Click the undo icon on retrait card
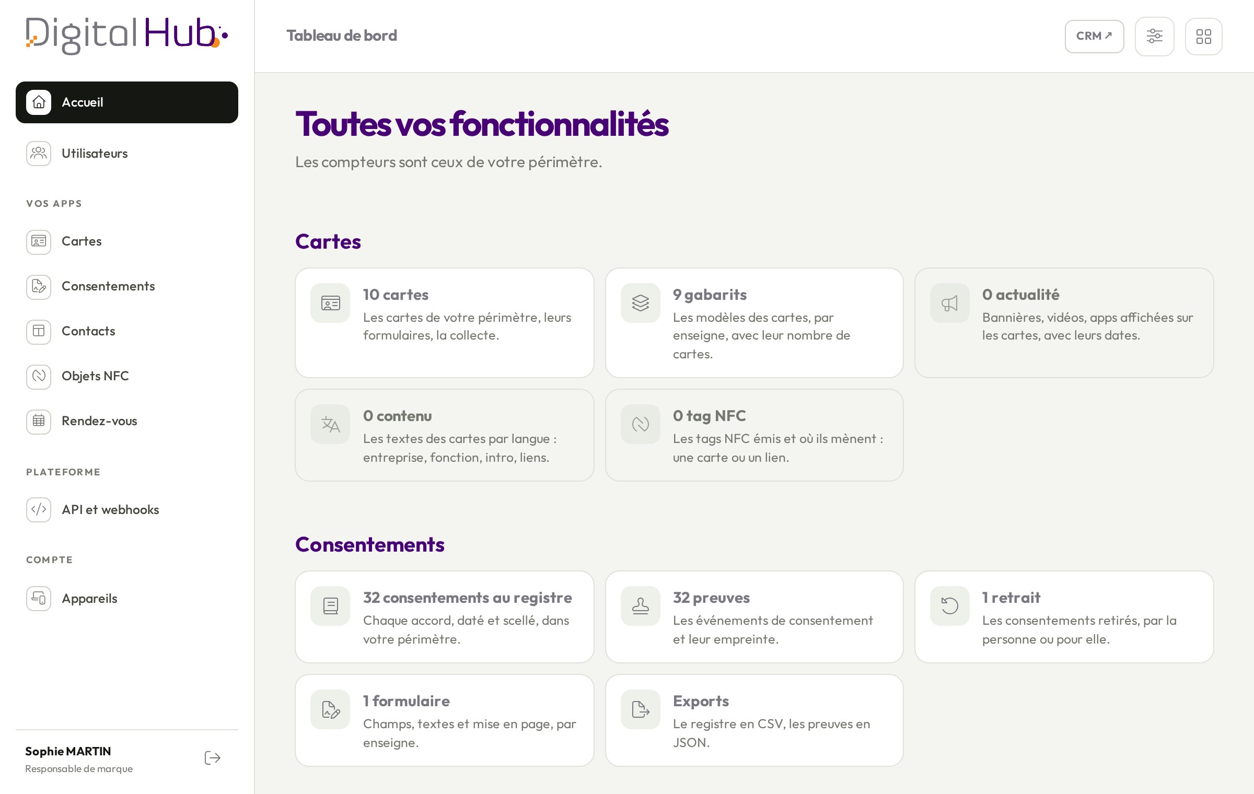The width and height of the screenshot is (1254, 794). pyautogui.click(x=950, y=606)
